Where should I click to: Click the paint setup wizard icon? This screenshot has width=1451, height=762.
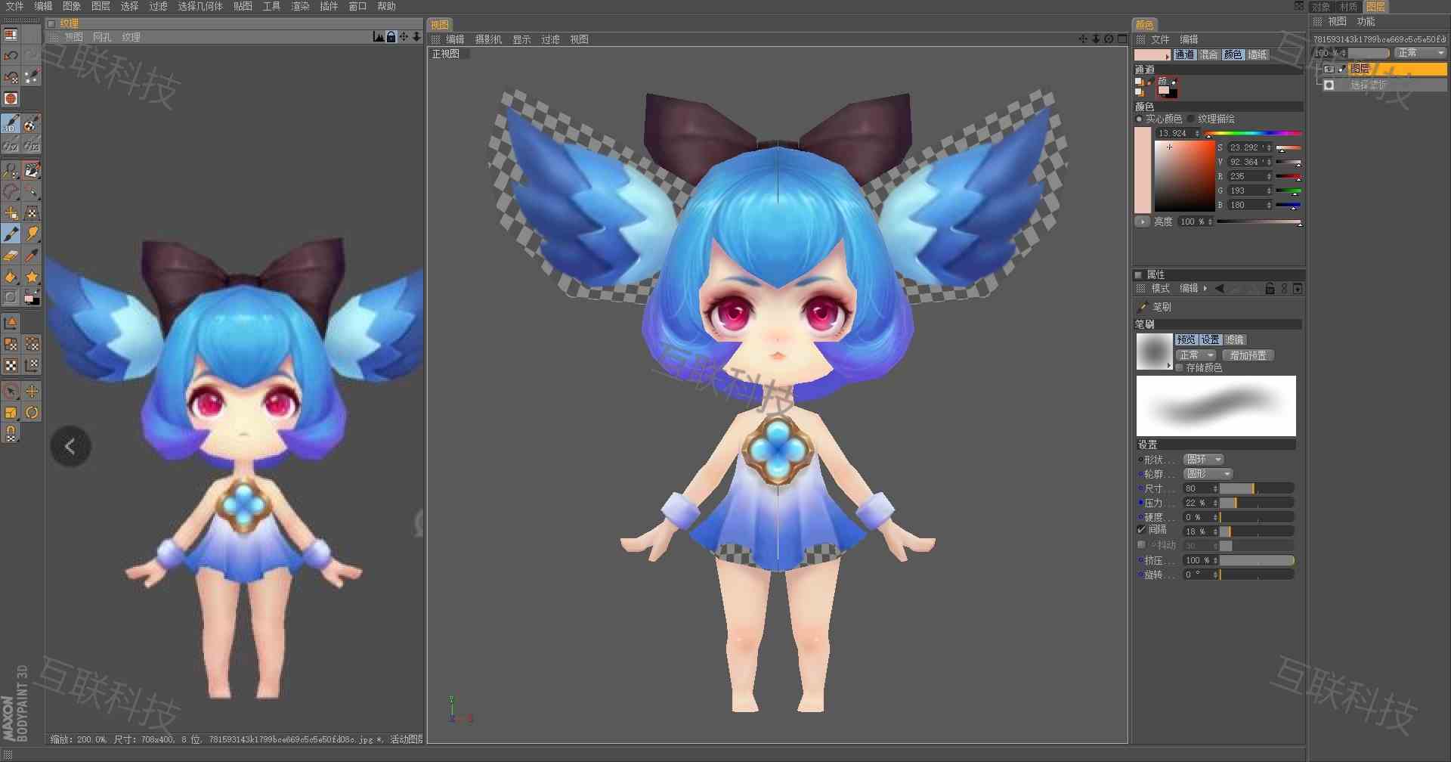(x=31, y=76)
